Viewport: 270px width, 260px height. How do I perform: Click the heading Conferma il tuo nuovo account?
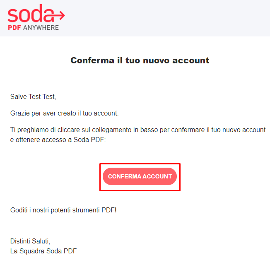point(140,60)
